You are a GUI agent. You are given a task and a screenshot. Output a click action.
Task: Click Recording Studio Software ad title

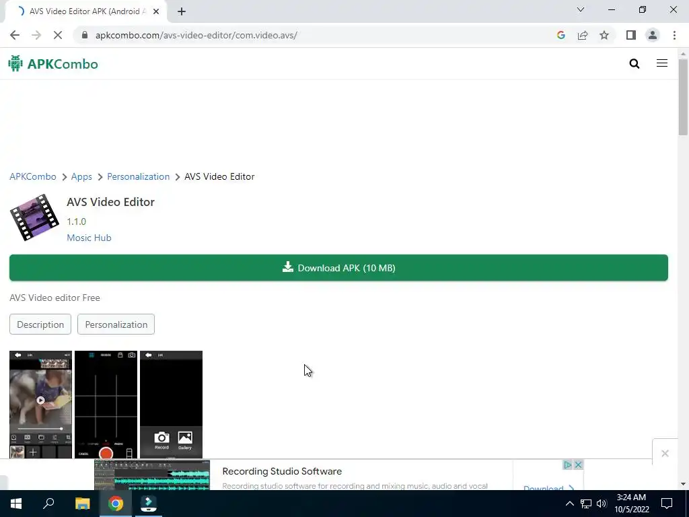click(x=282, y=471)
